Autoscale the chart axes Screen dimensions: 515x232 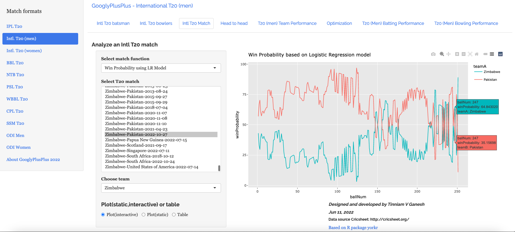470,54
